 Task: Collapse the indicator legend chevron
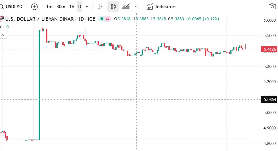[3, 35]
